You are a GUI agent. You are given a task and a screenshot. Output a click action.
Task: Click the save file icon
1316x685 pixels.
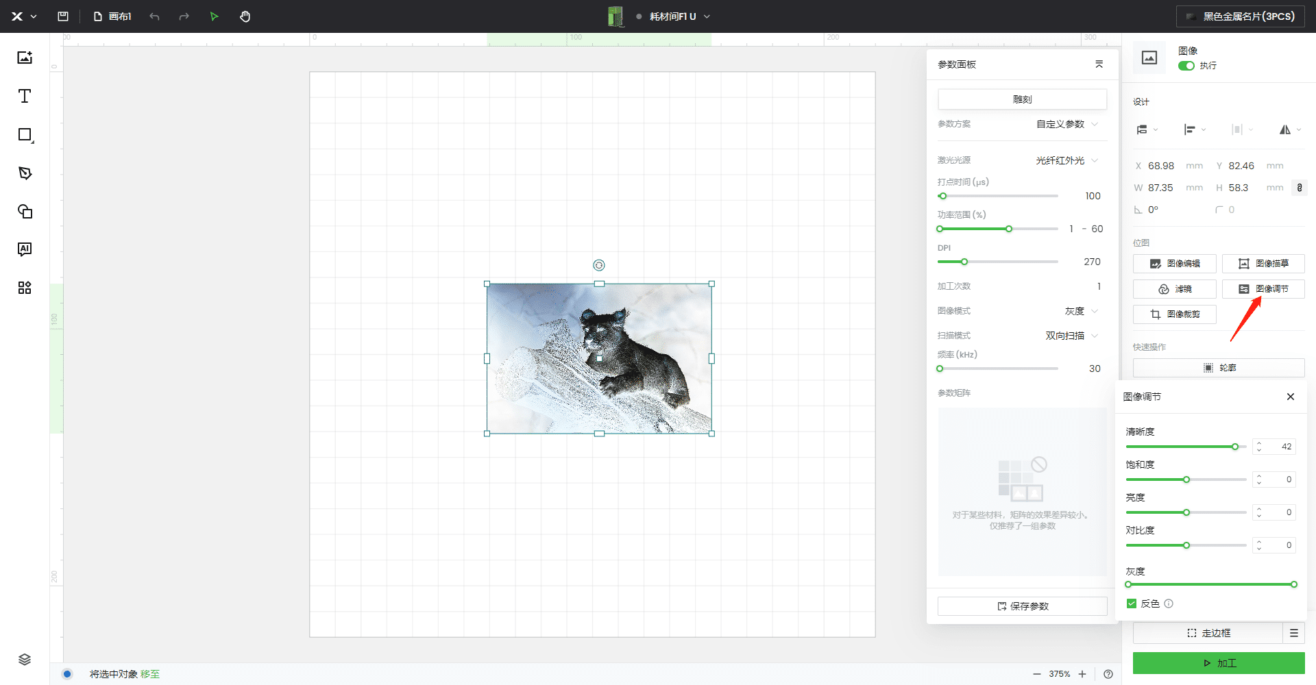pos(63,16)
